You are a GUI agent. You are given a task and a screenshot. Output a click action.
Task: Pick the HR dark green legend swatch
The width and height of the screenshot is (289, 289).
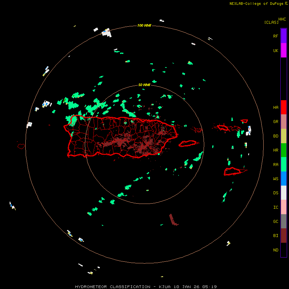coord(284,150)
